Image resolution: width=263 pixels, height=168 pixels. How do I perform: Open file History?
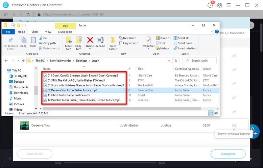tap(162, 48)
